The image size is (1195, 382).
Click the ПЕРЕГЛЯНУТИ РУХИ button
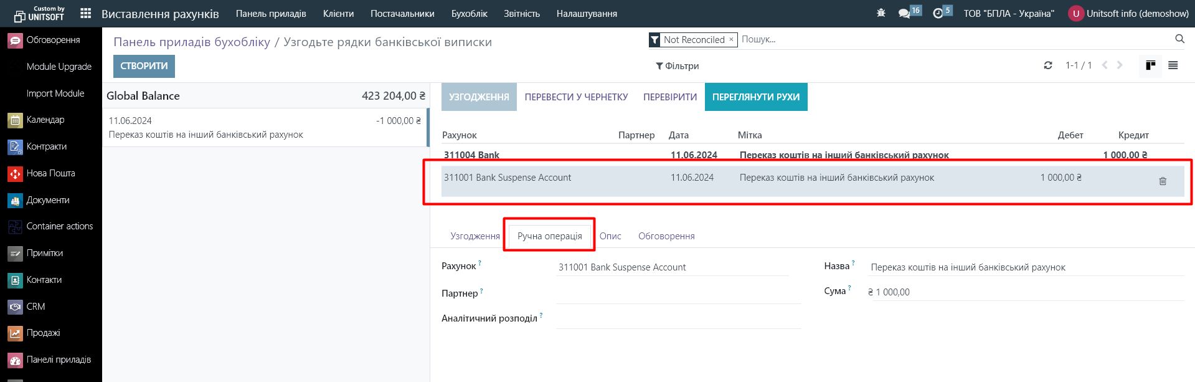coord(755,97)
